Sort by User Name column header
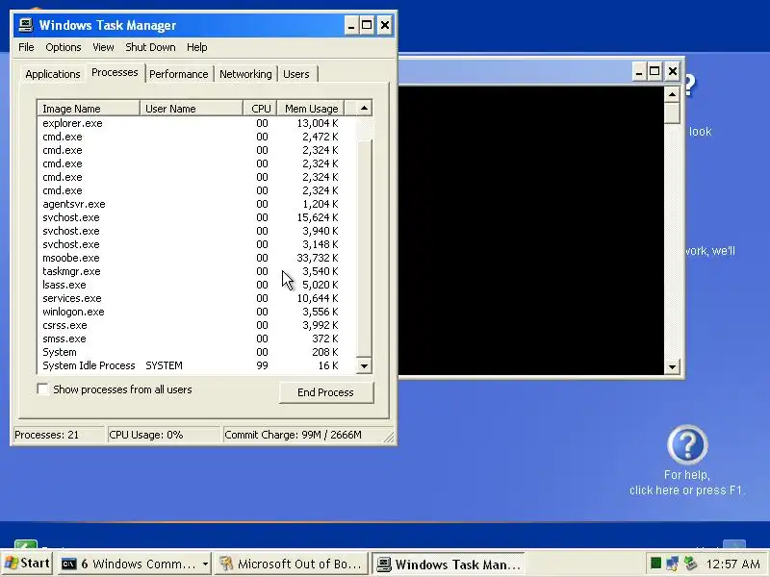The height and width of the screenshot is (577, 770). (x=192, y=109)
